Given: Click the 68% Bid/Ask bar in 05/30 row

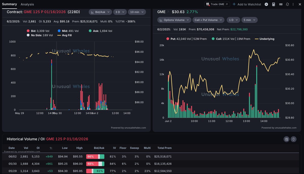Looking at the screenshot, I should coord(95,164).
